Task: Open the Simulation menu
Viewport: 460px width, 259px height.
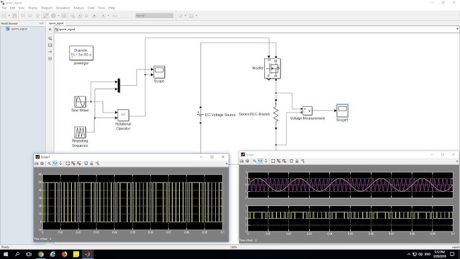Action: pyautogui.click(x=63, y=8)
